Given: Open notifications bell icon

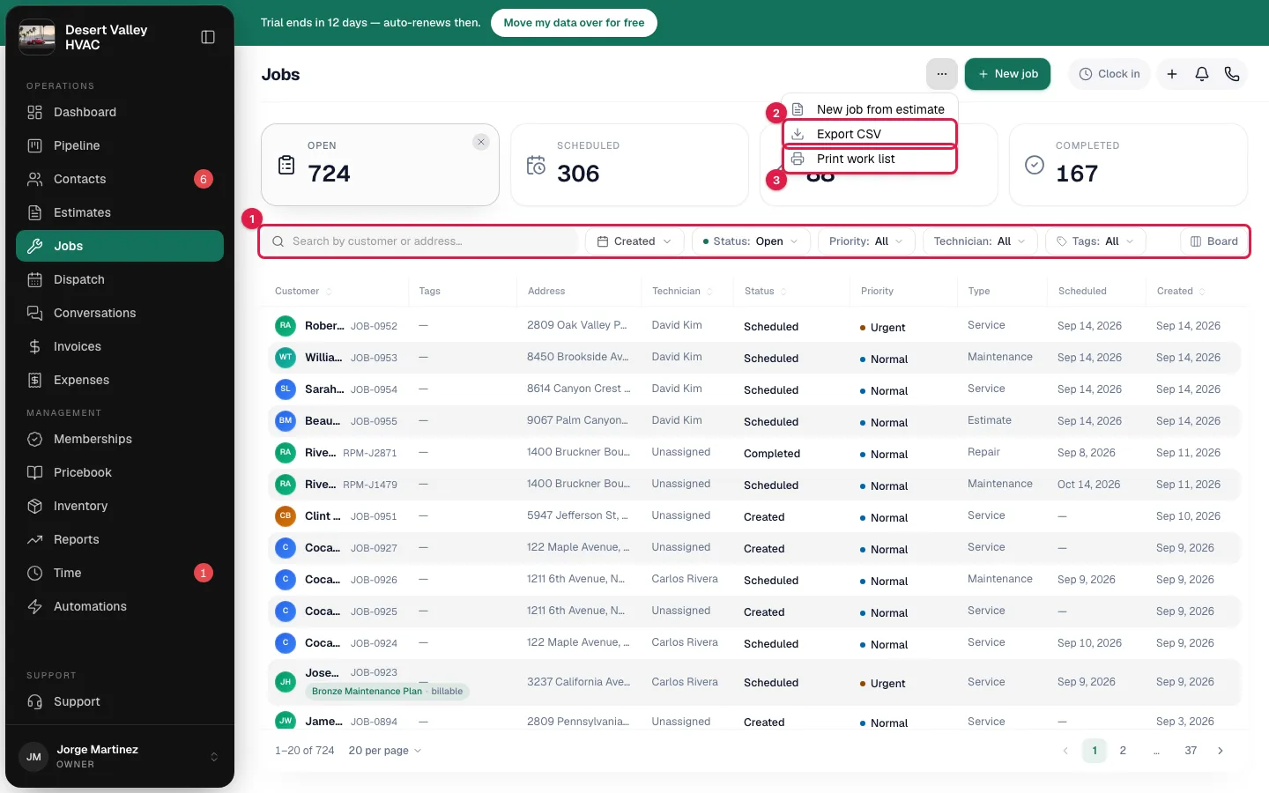Looking at the screenshot, I should pos(1202,74).
